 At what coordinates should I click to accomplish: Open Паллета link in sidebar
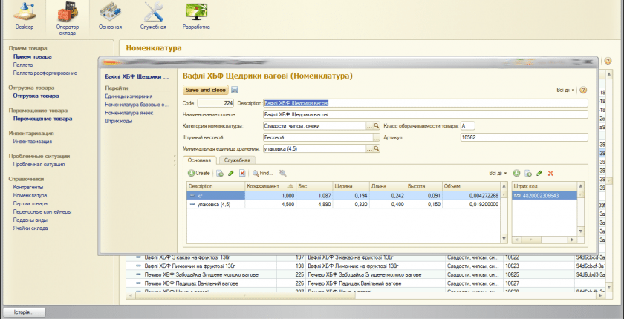pos(23,65)
